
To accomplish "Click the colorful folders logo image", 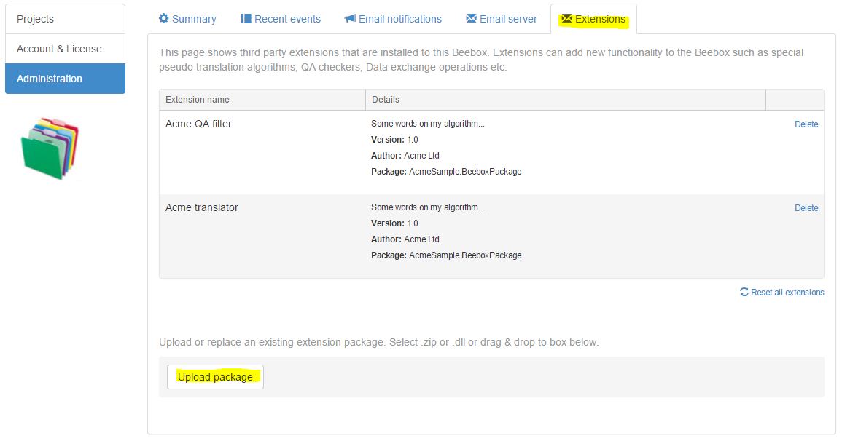I will [x=50, y=148].
